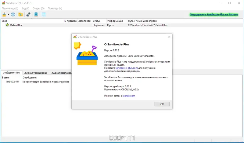Click the Версия драйвера: 5.66.3 text
This screenshot has width=244, height=143.
click(x=117, y=86)
